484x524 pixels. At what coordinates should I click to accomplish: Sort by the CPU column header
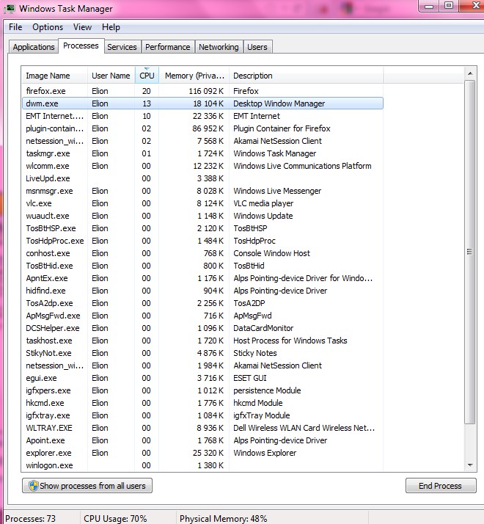pos(147,76)
